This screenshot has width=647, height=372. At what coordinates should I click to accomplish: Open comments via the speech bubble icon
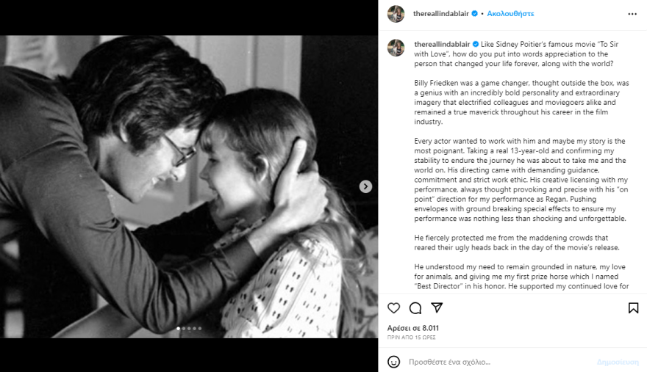click(x=415, y=308)
